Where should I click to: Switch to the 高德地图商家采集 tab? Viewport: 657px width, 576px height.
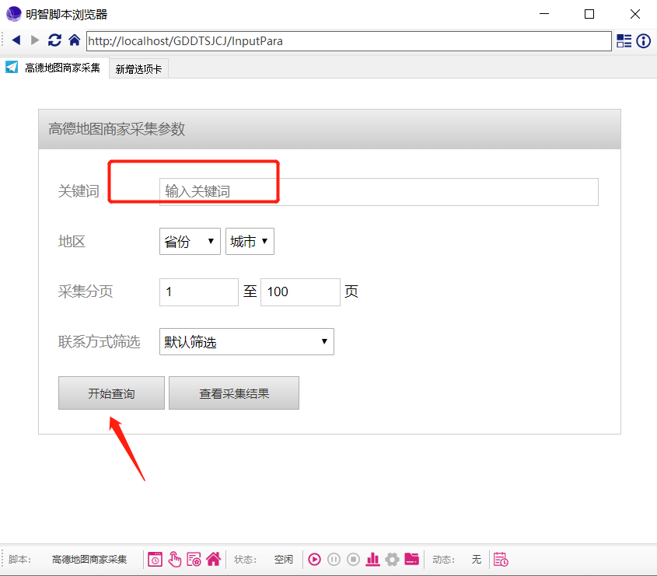click(x=54, y=68)
